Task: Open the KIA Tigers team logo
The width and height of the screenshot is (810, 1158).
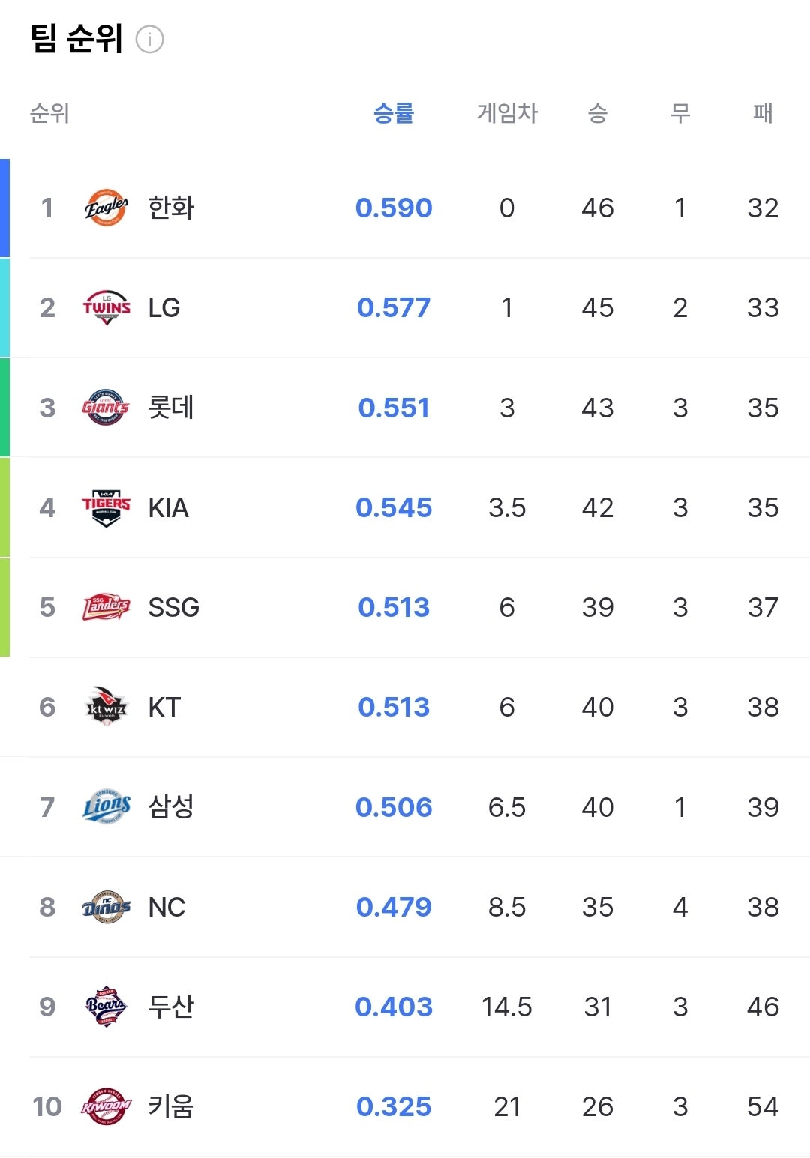Action: [x=106, y=507]
